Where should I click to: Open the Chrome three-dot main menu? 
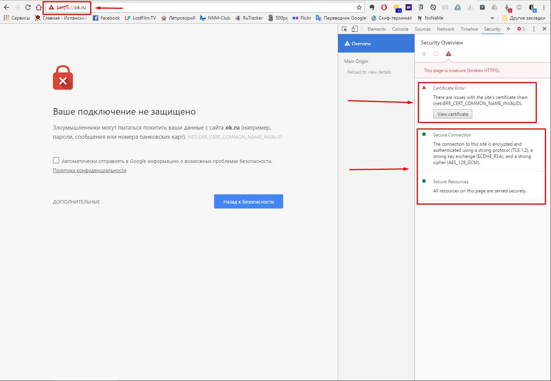tap(544, 7)
